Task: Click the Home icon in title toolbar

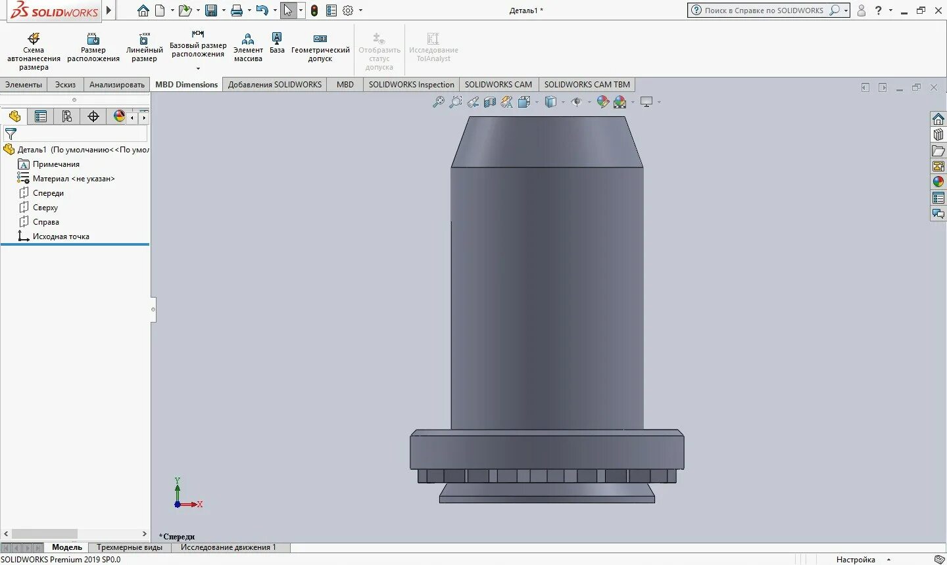Action: (143, 11)
